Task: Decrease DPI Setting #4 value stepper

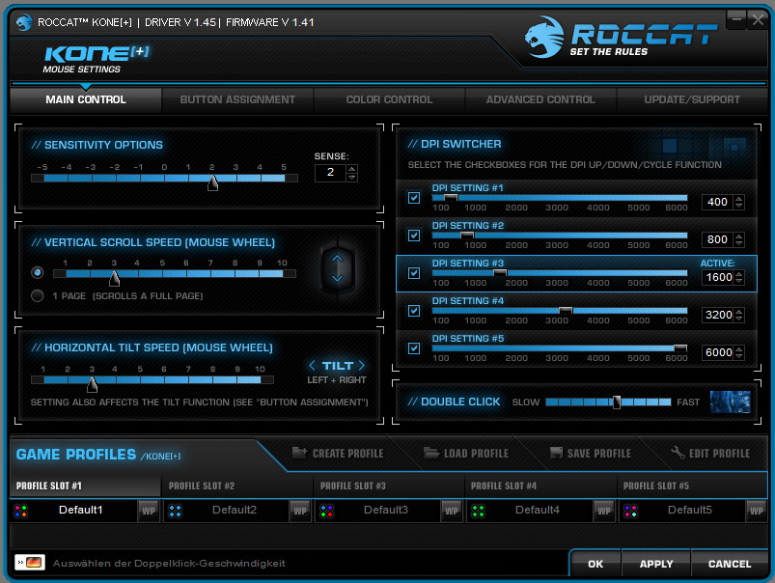Action: [x=739, y=319]
